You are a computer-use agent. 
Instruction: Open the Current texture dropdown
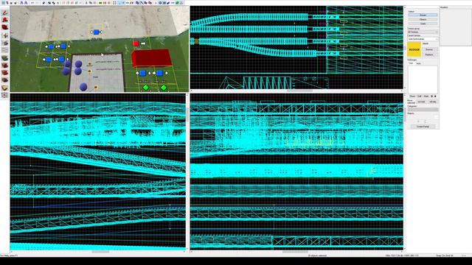[423, 39]
